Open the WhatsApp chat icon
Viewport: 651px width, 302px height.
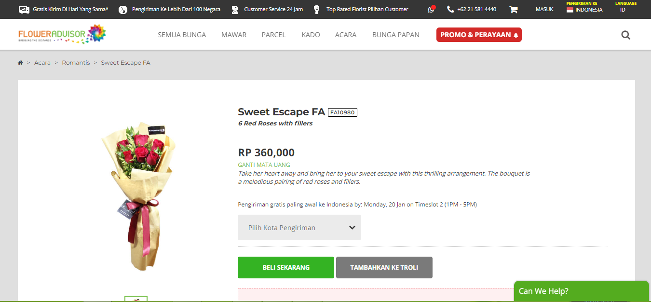tap(431, 9)
